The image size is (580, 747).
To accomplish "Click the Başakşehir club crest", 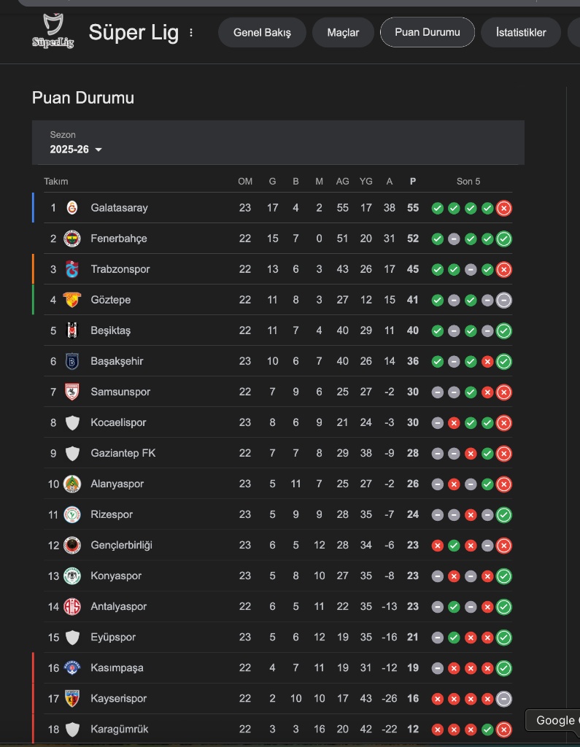I will pos(72,361).
